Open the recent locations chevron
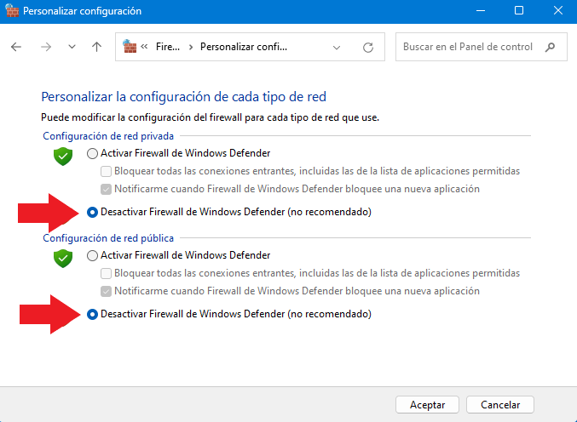The width and height of the screenshot is (577, 422). point(72,47)
